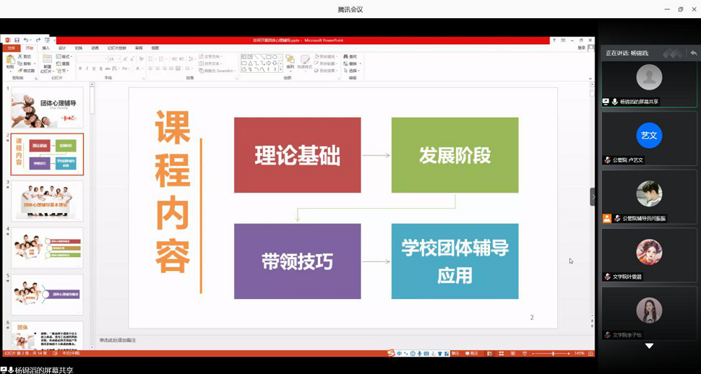Viewport: 701px width, 374px height.
Task: Open the Arrange (排列) tool
Action: click(290, 62)
